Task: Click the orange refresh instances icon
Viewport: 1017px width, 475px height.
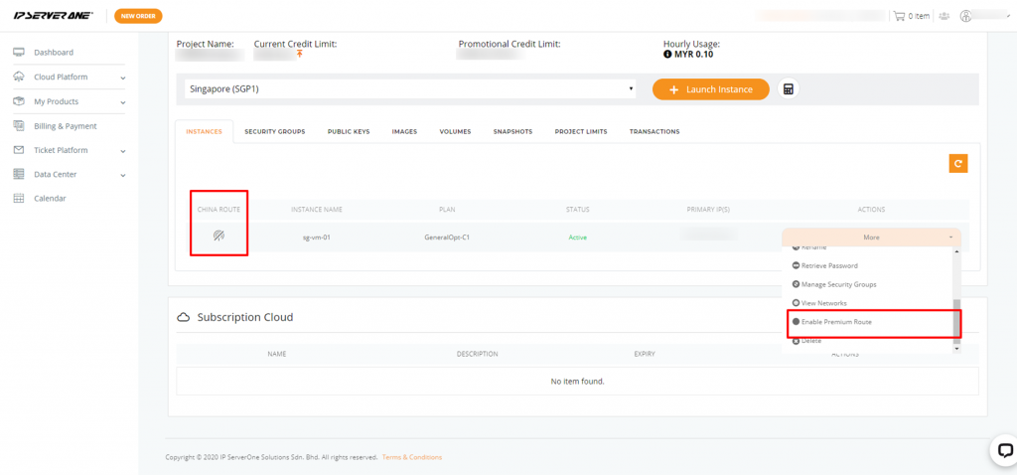Action: point(958,164)
